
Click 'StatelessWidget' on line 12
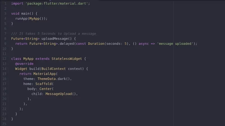coord(67,59)
